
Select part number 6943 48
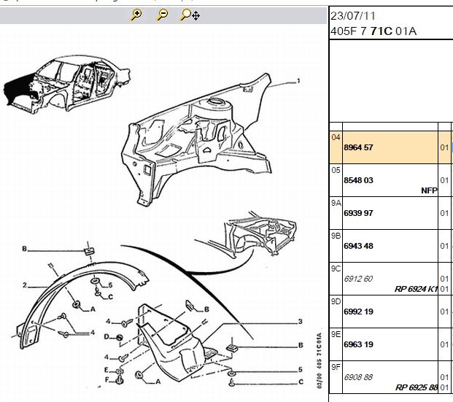pyautogui.click(x=358, y=246)
